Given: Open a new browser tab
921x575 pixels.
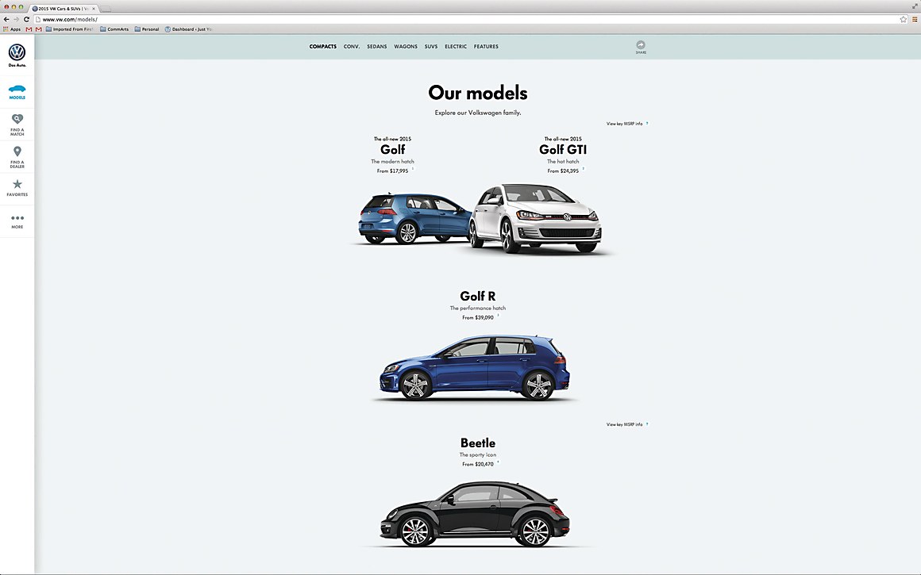Looking at the screenshot, I should pos(106,9).
